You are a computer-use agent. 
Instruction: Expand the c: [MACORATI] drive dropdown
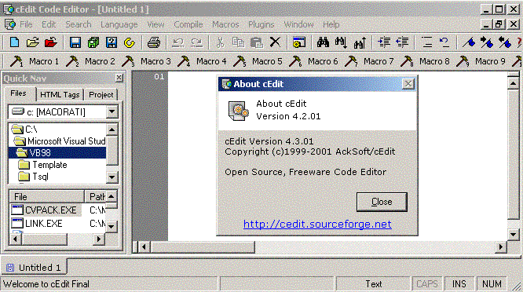(x=112, y=111)
